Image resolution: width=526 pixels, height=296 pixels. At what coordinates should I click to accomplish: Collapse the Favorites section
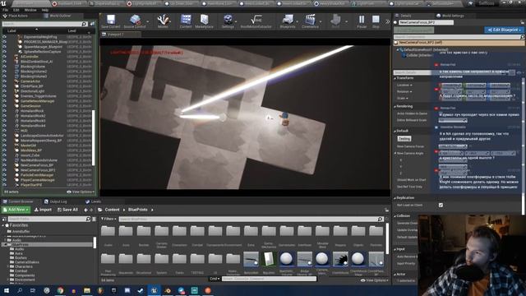(x=3, y=225)
